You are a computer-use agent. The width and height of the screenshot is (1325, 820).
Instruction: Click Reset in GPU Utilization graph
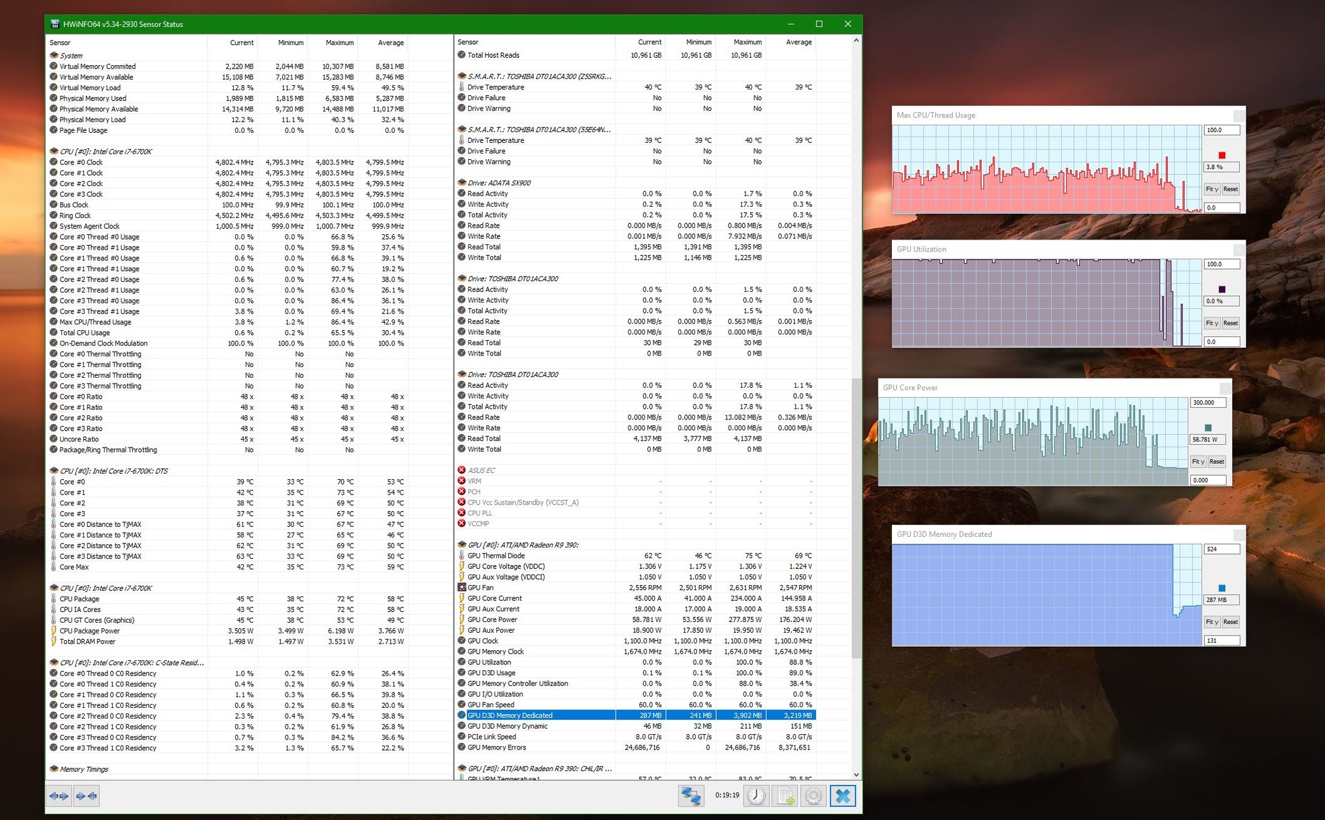point(1230,323)
